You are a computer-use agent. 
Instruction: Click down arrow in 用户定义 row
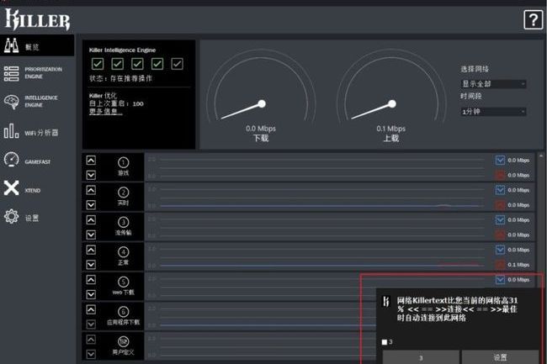pyautogui.click(x=91, y=354)
